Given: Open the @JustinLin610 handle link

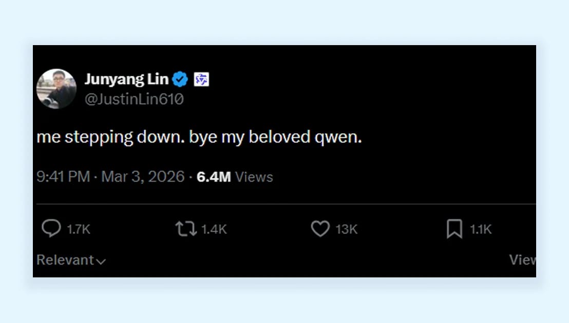Looking at the screenshot, I should 134,99.
